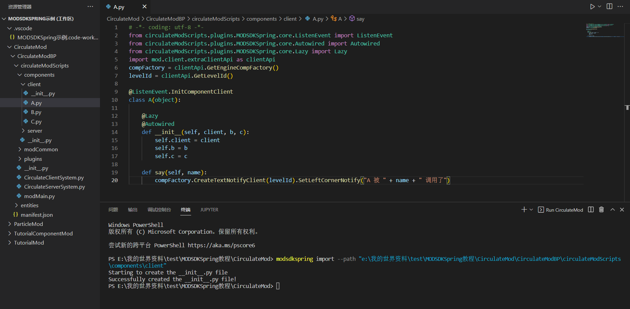Screen dimensions: 630x309
Task: Select Run CirculateMod terminal task
Action: tap(561, 210)
